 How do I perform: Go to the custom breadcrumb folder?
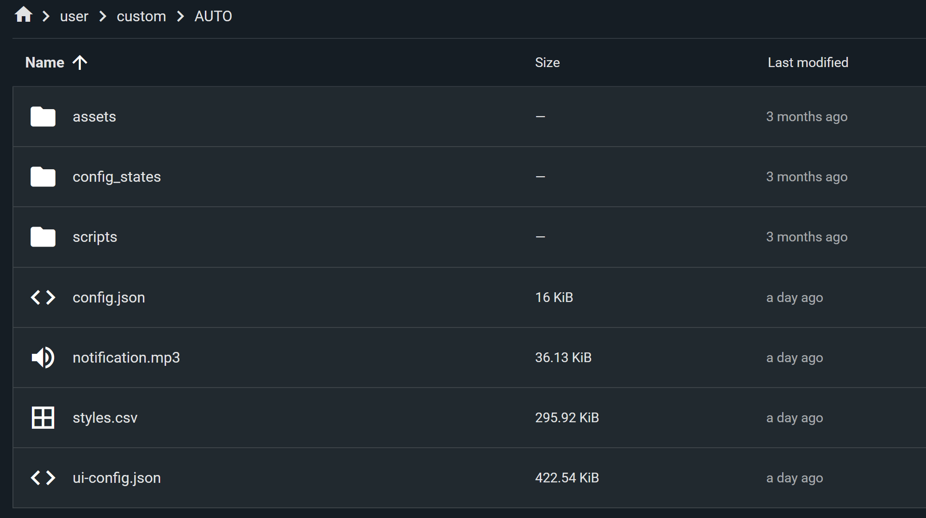141,16
